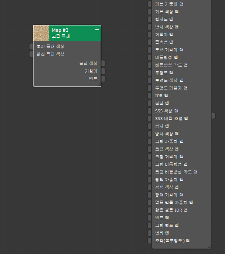The image size is (225, 254).
Task: Select the 조각(불투명도) 맵 label
Action: [172, 240]
